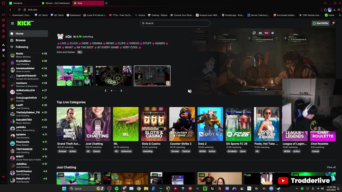The height and width of the screenshot is (192, 342).
Task: Open File Explorer from taskbar
Action: 146,189
